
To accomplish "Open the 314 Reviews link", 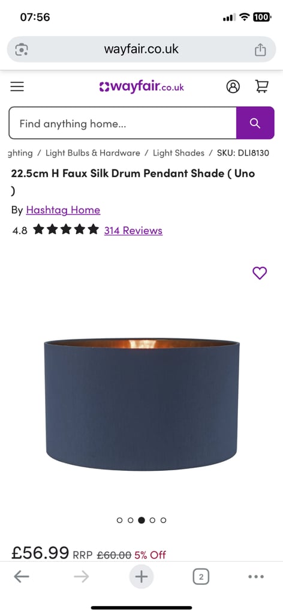I will (x=133, y=230).
